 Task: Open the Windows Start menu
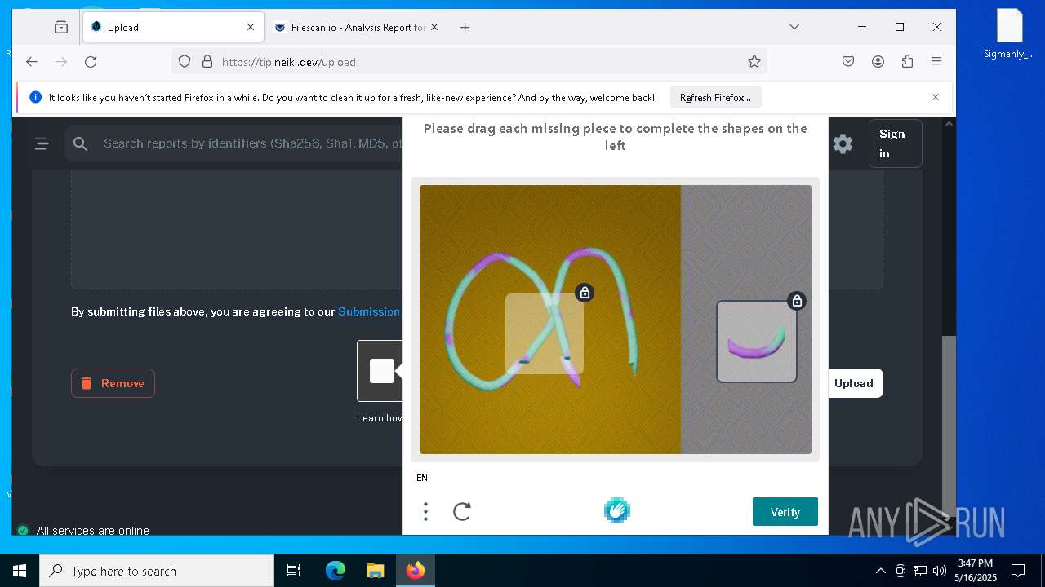(x=20, y=571)
